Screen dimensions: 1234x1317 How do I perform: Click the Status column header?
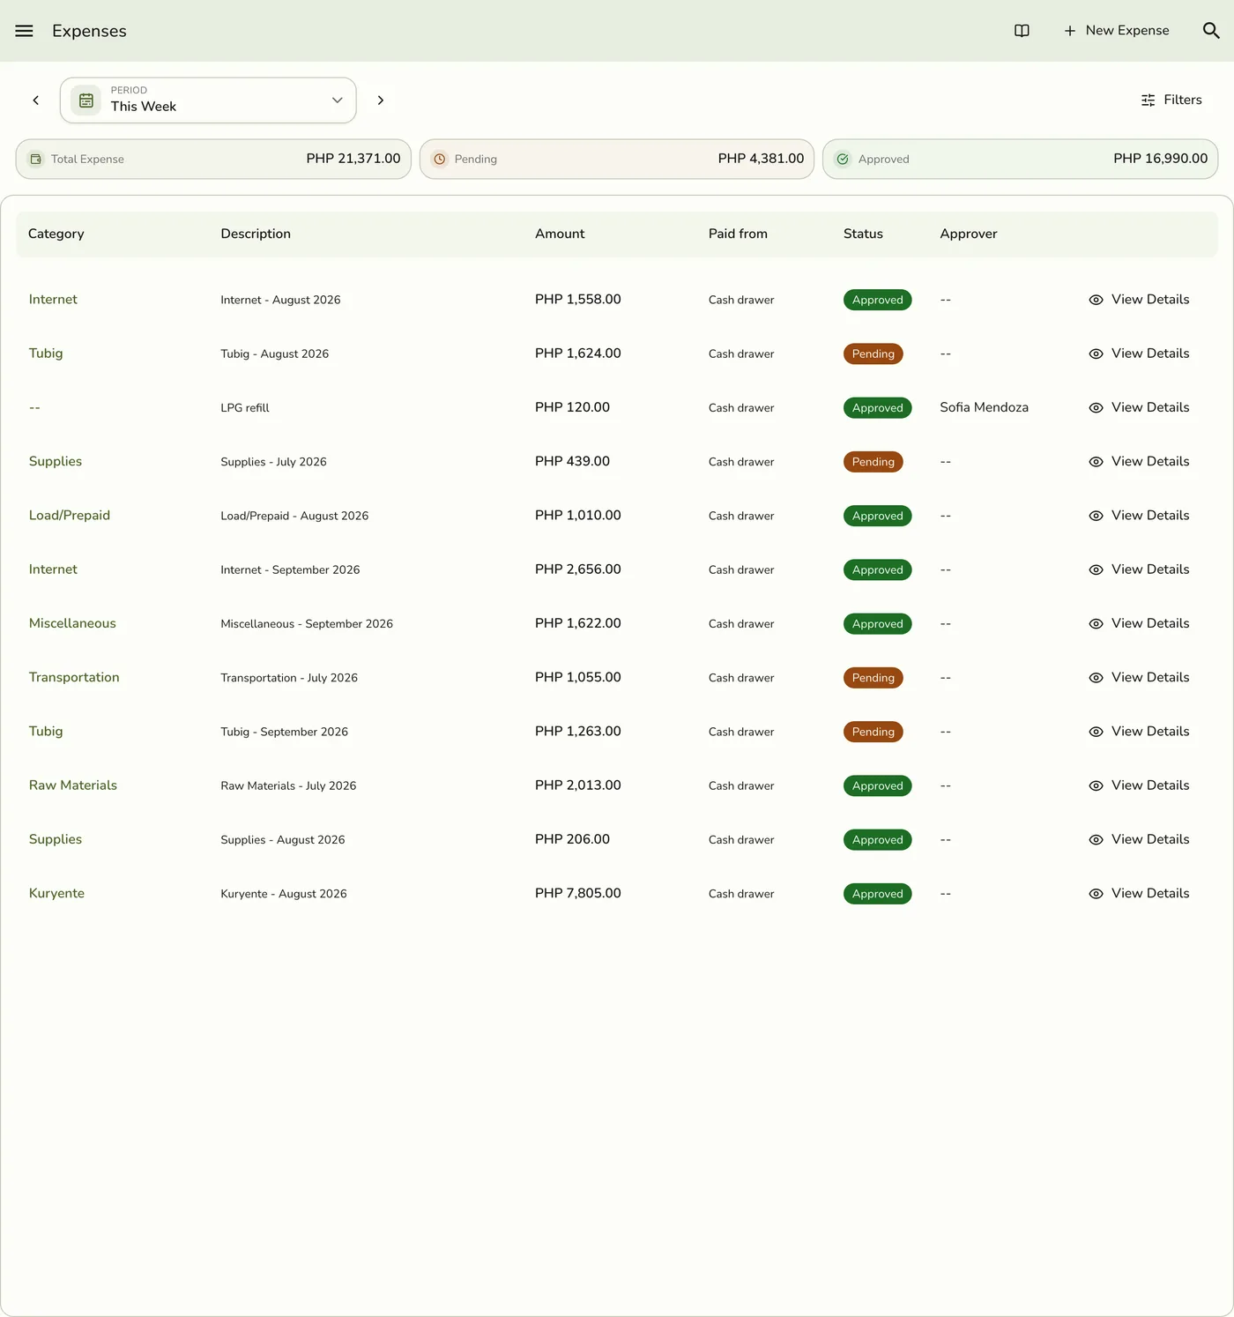pyautogui.click(x=863, y=234)
